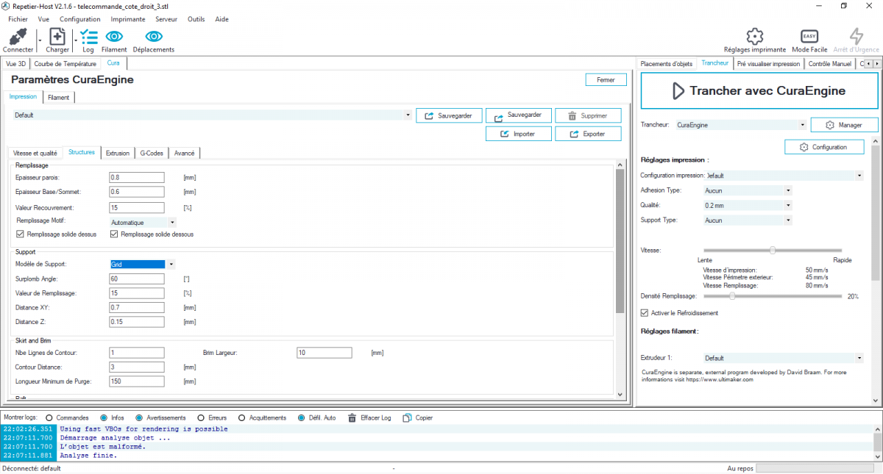Toggle the Log toolbar icon
Image resolution: width=883 pixels, height=474 pixels.
[88, 36]
